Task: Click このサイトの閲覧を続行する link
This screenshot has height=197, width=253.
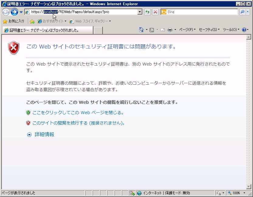Action: 78,123
